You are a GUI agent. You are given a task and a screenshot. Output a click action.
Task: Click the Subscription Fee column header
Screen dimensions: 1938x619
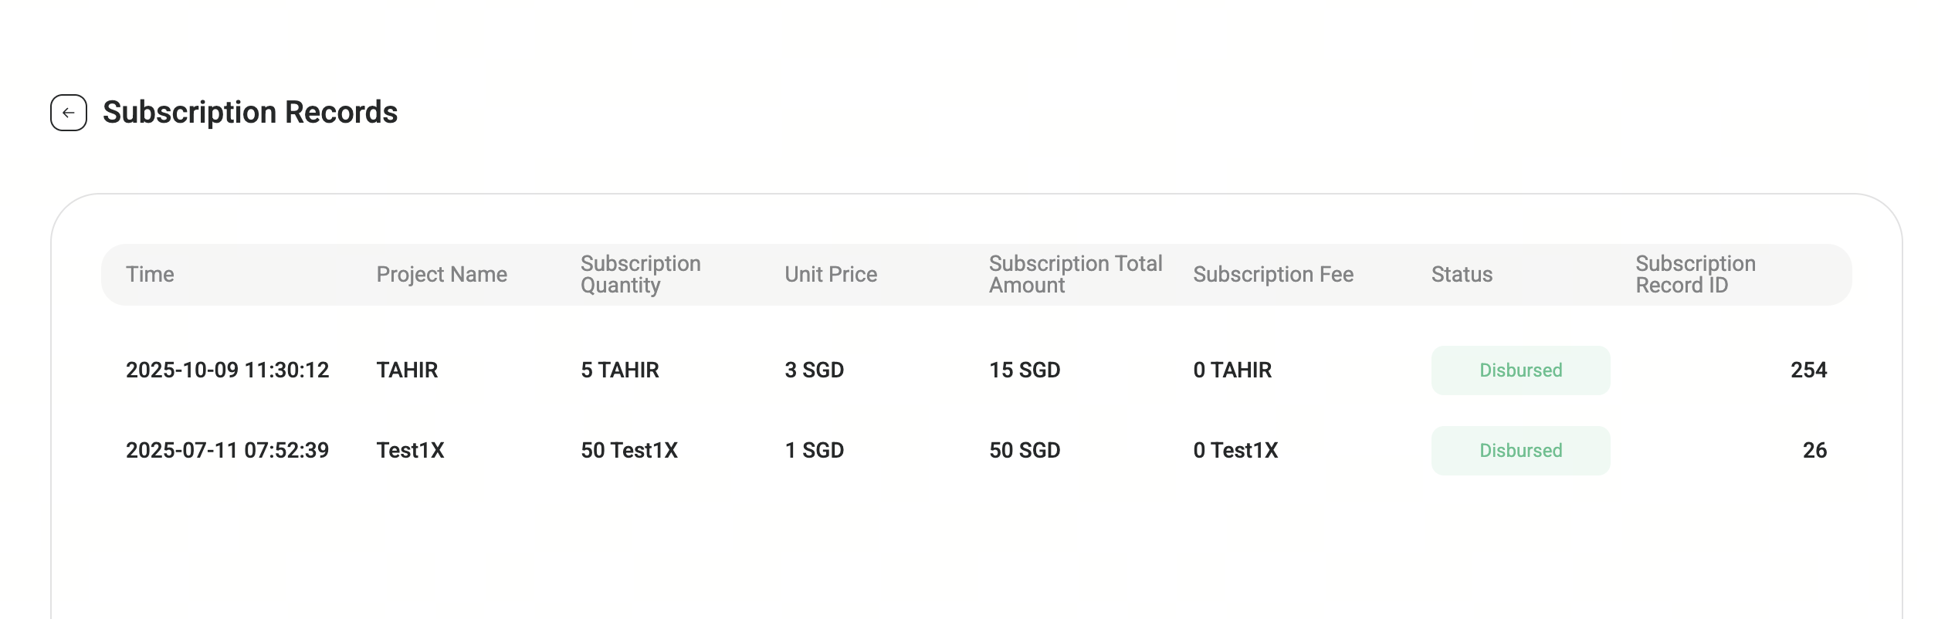coord(1273,275)
